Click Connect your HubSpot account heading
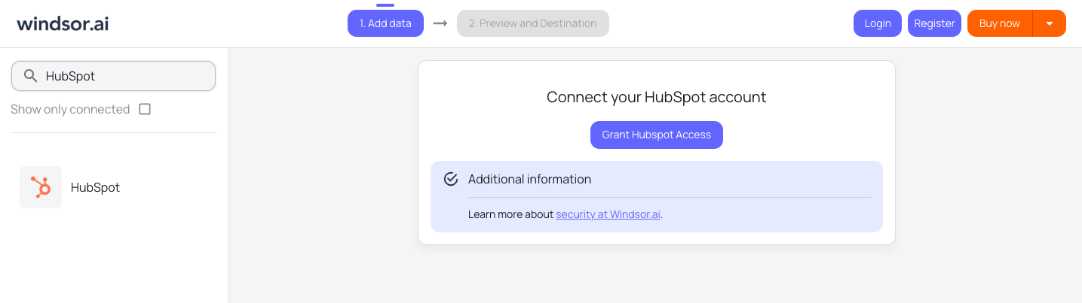Image resolution: width=1082 pixels, height=303 pixels. 656,97
